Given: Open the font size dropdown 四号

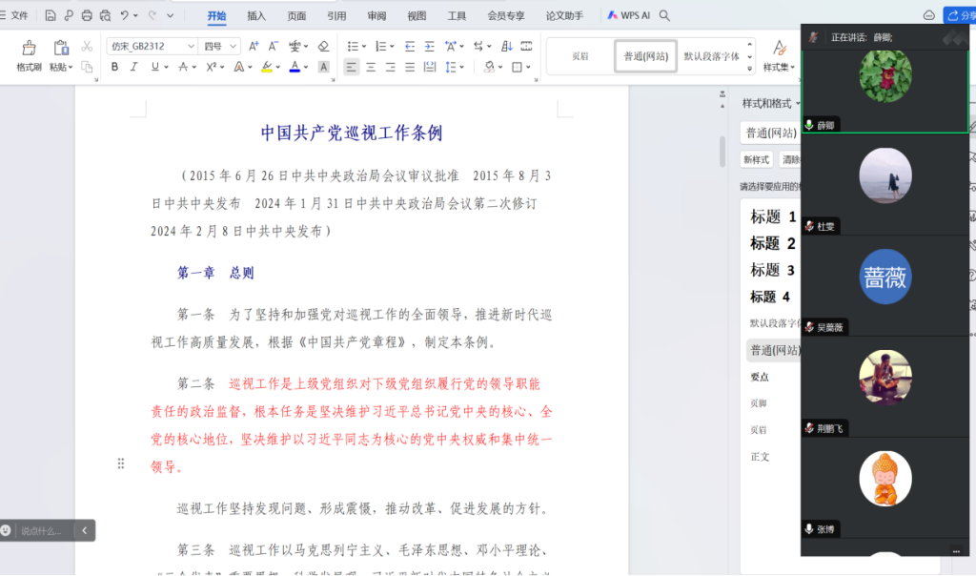Looking at the screenshot, I should click(x=234, y=46).
